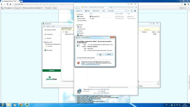Click the Playback column header in µTorrent
190x107 pixels.
(x=144, y=32)
